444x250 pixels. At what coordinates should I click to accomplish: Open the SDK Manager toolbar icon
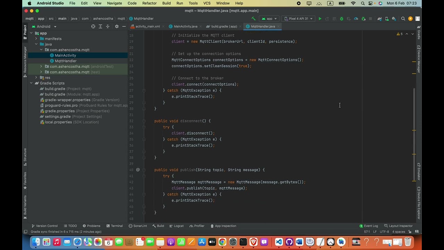pyautogui.click(x=394, y=19)
